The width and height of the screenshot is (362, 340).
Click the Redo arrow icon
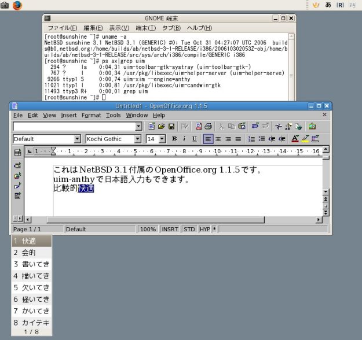(x=265, y=126)
